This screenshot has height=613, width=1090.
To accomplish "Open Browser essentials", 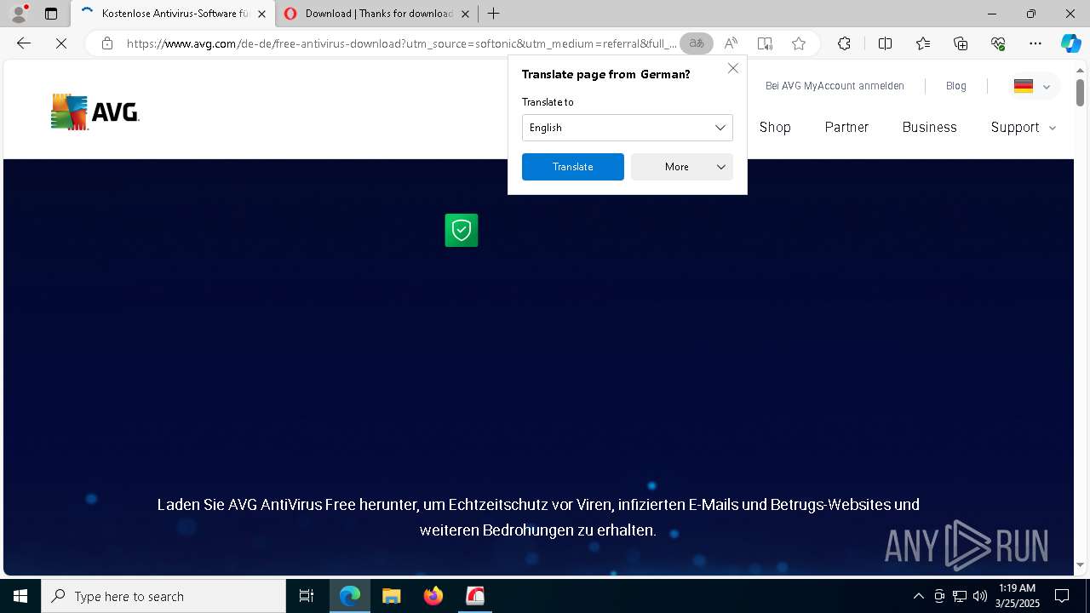I will [998, 43].
